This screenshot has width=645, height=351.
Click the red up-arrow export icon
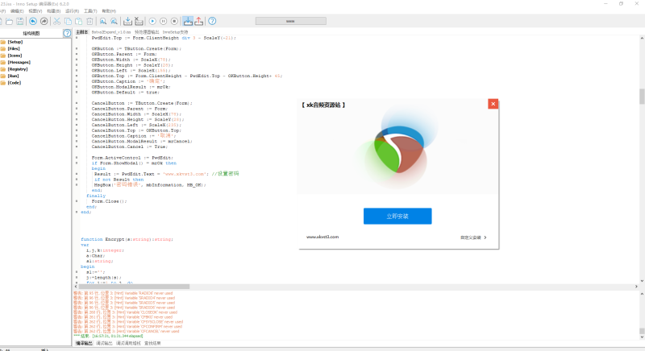click(199, 22)
